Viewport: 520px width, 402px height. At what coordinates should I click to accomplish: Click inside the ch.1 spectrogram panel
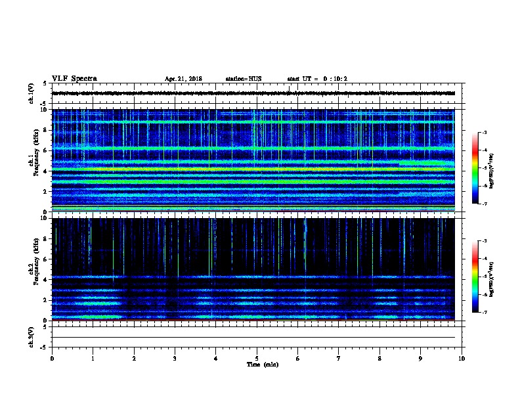coord(253,160)
